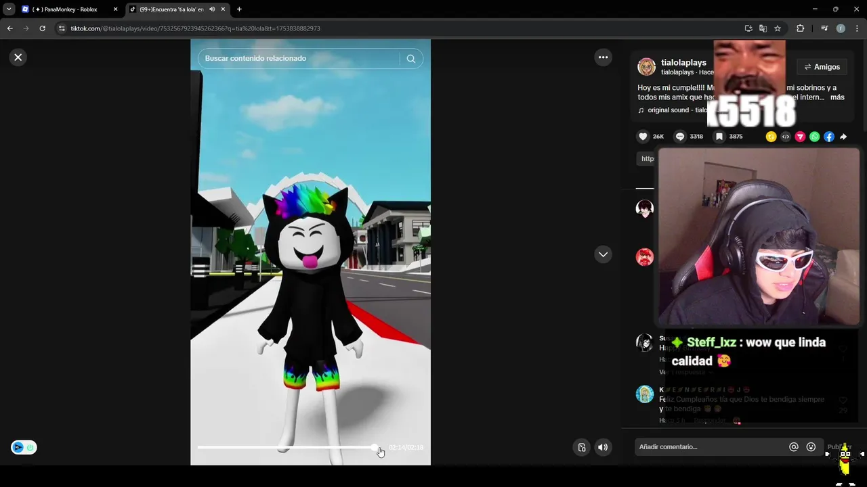The height and width of the screenshot is (487, 867).
Task: Open the Chrome three-dot menu
Action: 857,28
